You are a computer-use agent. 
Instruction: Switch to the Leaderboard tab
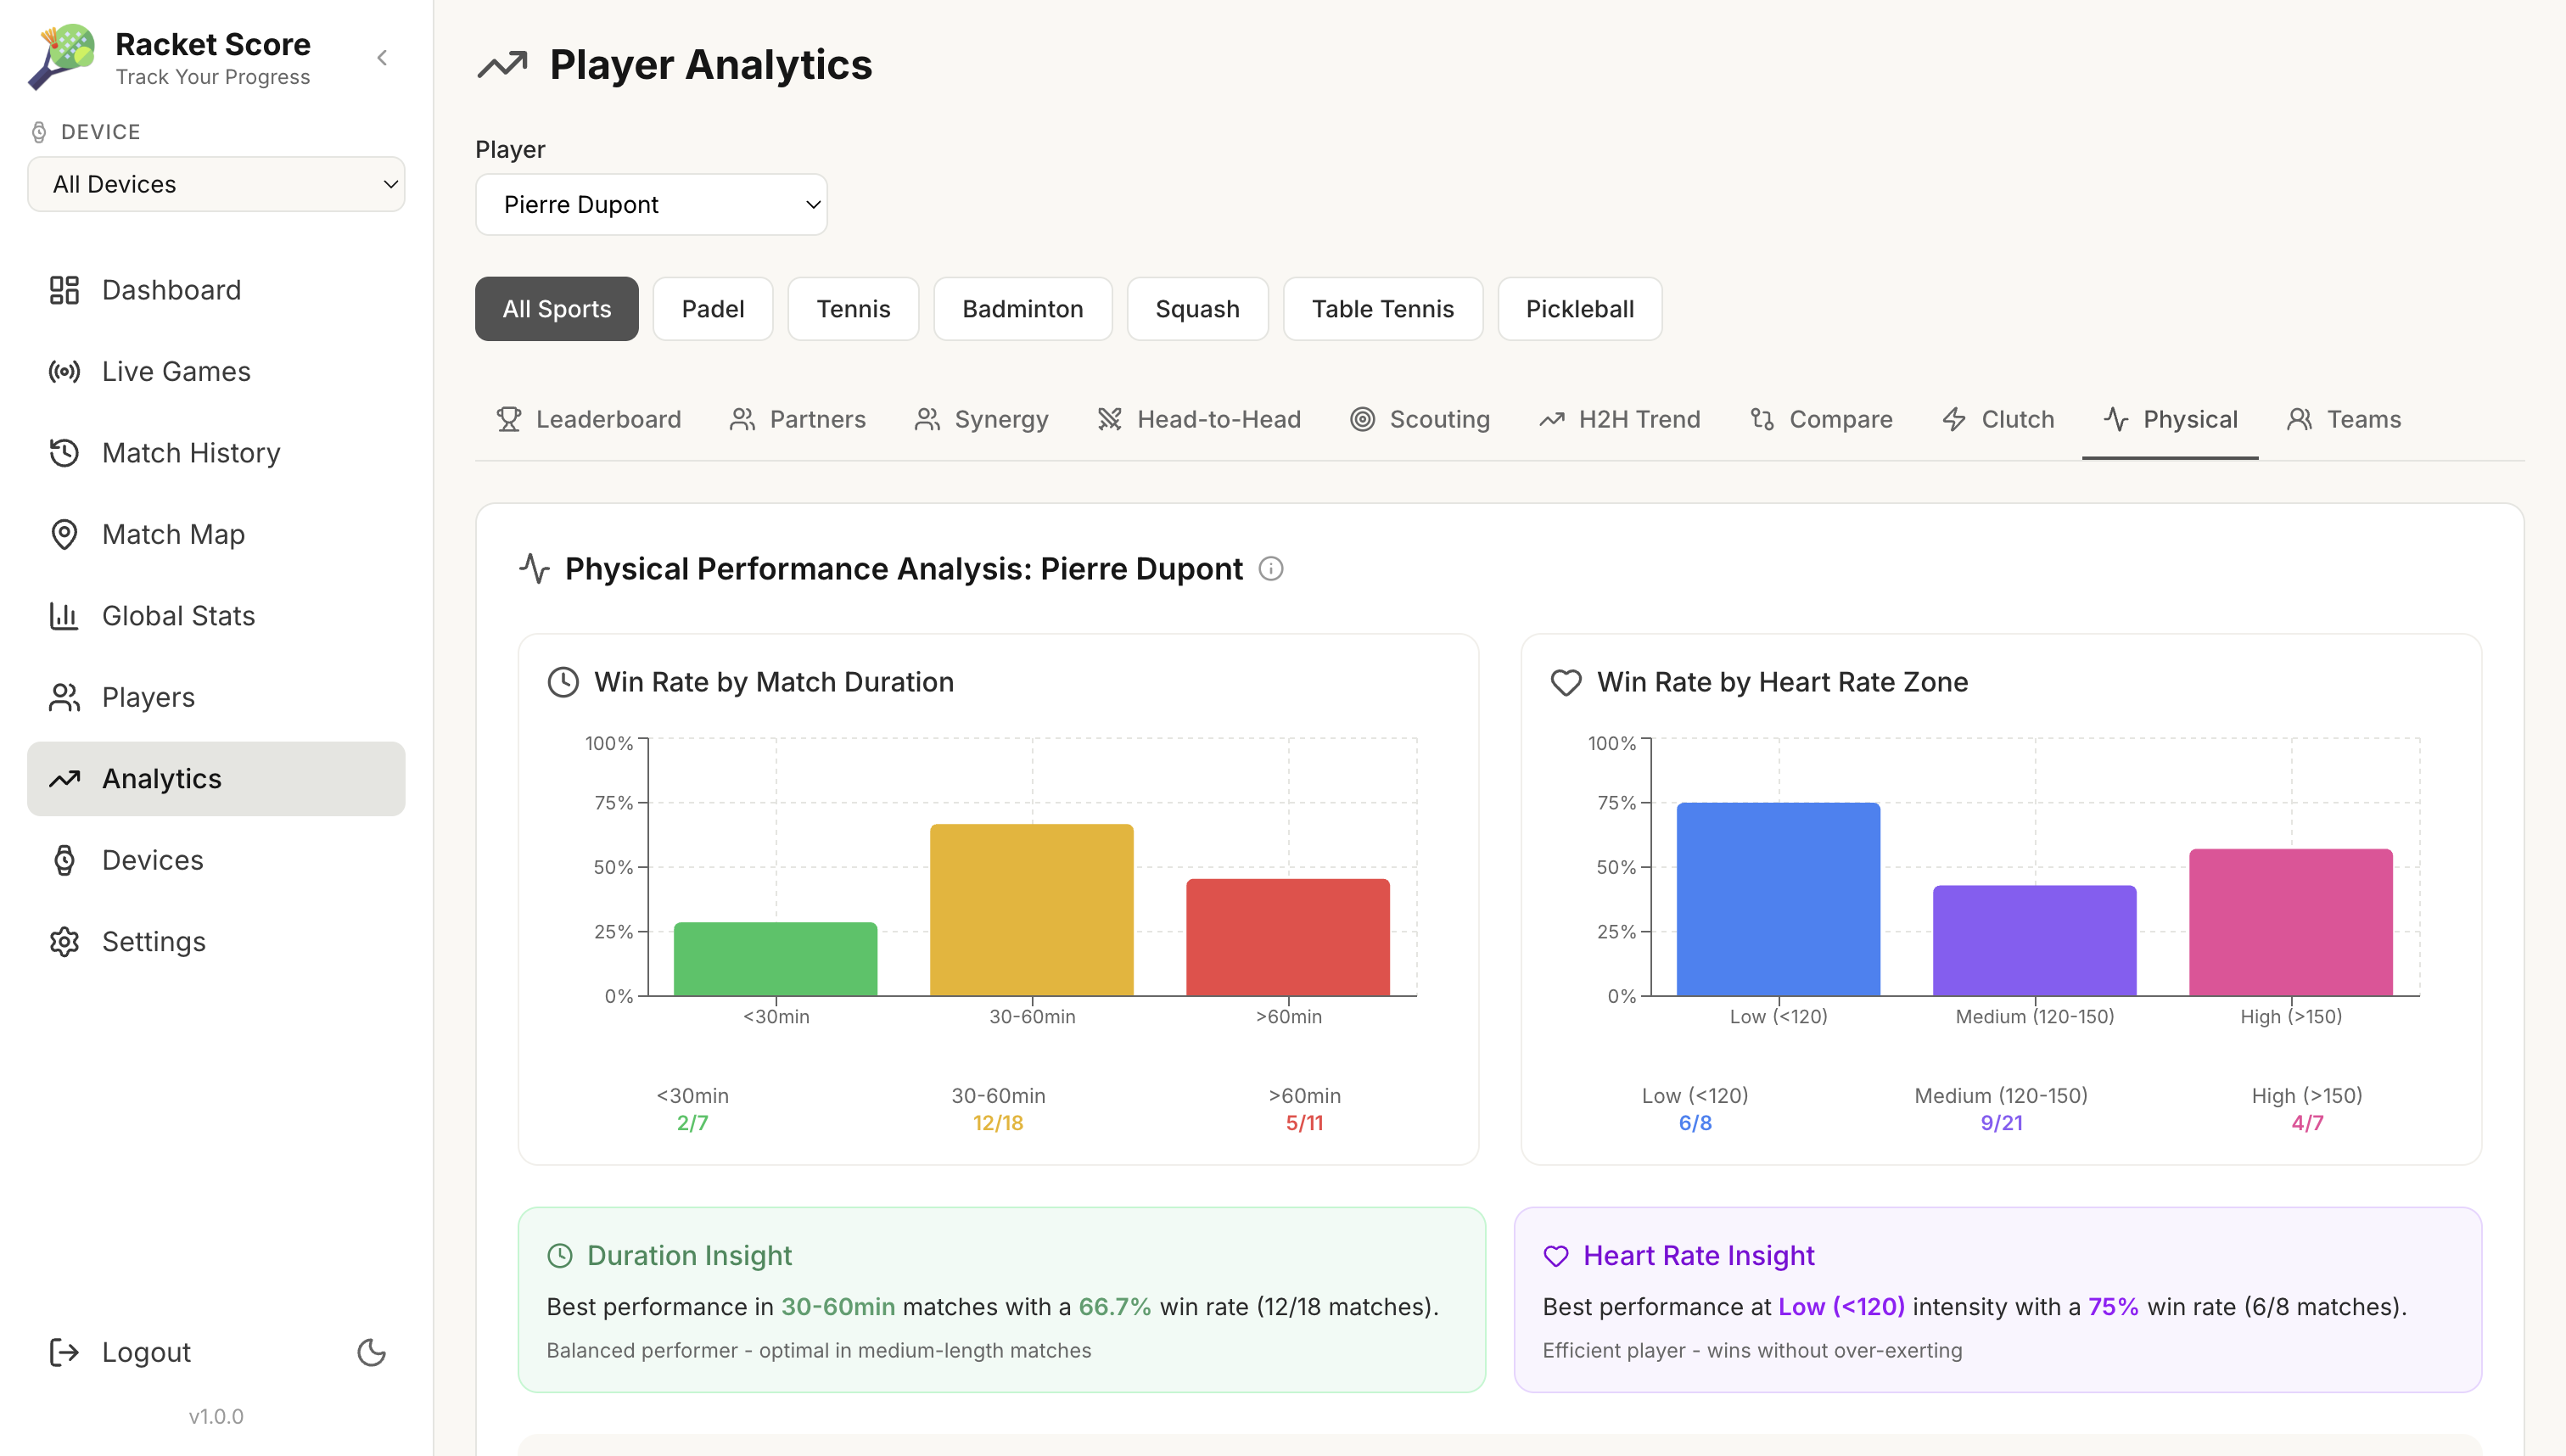(588, 419)
